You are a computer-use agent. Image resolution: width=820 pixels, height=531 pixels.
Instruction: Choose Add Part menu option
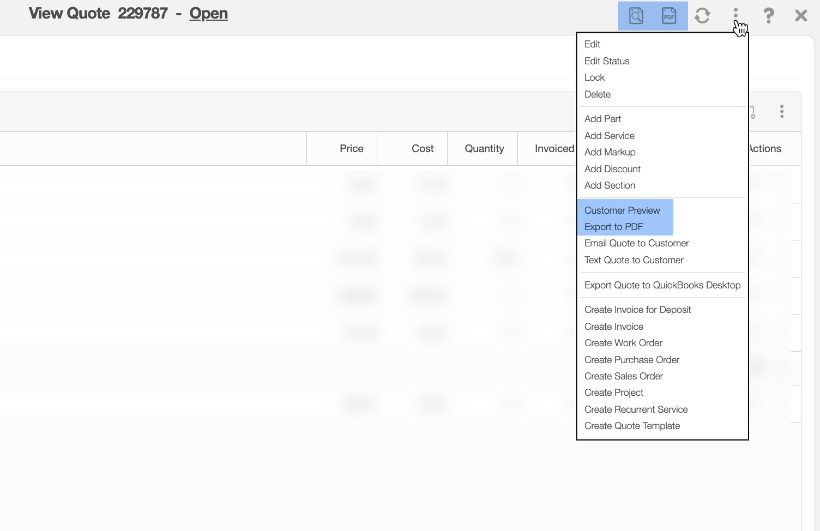click(602, 119)
